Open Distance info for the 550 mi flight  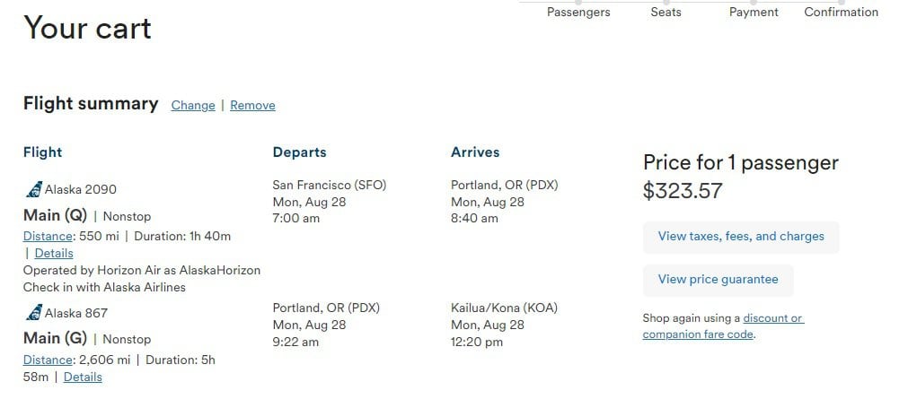(x=48, y=236)
